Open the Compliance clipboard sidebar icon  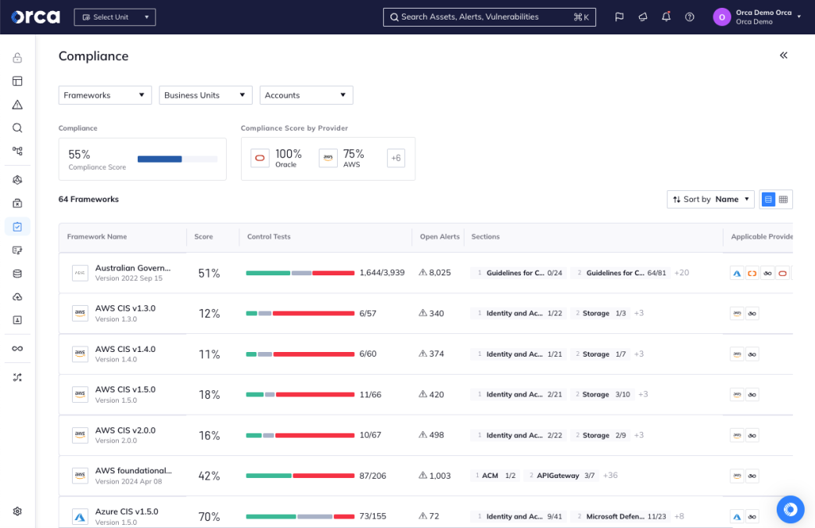tap(17, 227)
